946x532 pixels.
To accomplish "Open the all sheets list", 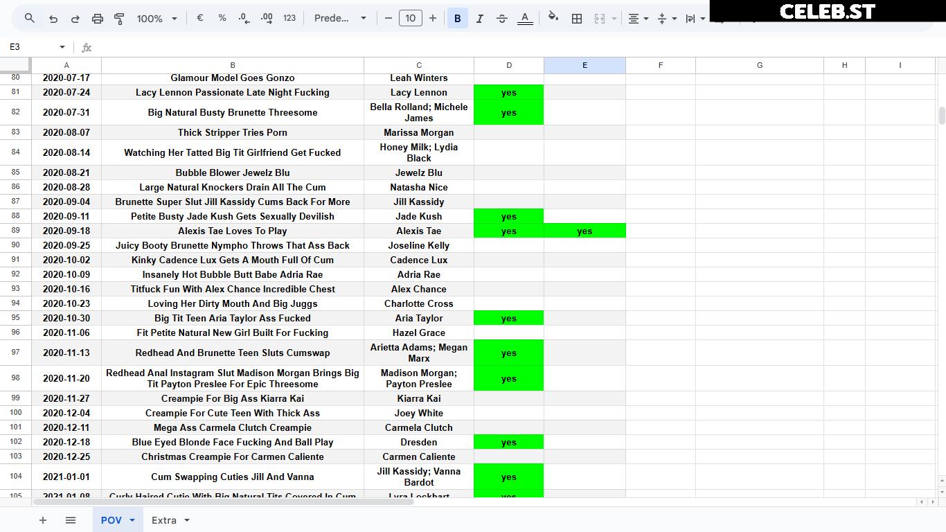I will pos(71,520).
